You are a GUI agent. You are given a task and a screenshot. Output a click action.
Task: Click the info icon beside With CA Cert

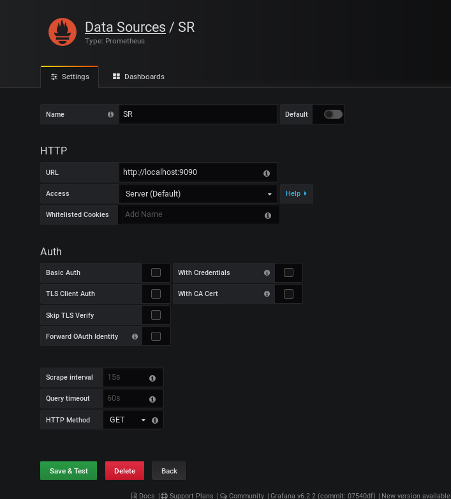[x=267, y=294]
